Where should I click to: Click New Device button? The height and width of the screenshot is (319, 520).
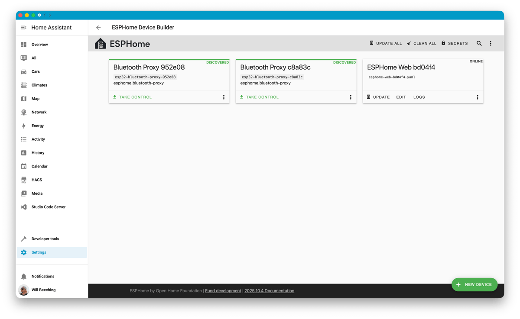[x=474, y=284]
